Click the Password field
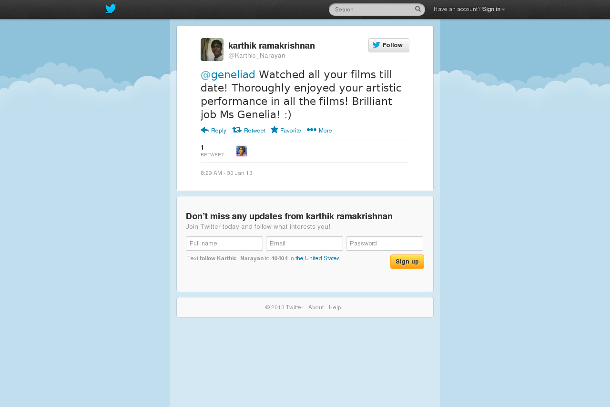This screenshot has width=610, height=407. (385, 244)
